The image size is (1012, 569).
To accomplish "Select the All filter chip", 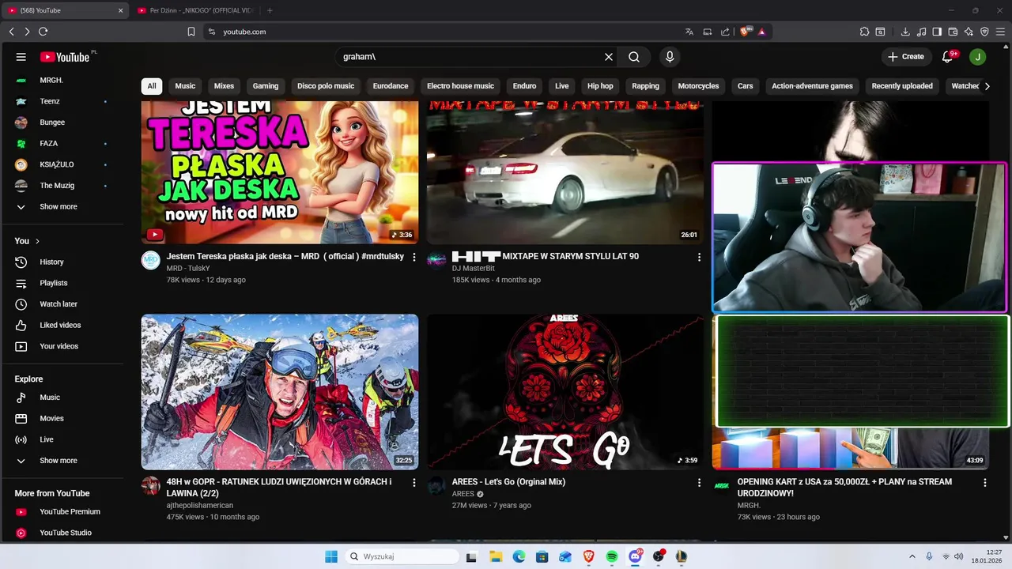I will [x=152, y=86].
